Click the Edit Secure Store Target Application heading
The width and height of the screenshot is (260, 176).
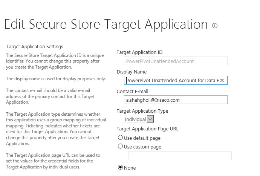(106, 24)
